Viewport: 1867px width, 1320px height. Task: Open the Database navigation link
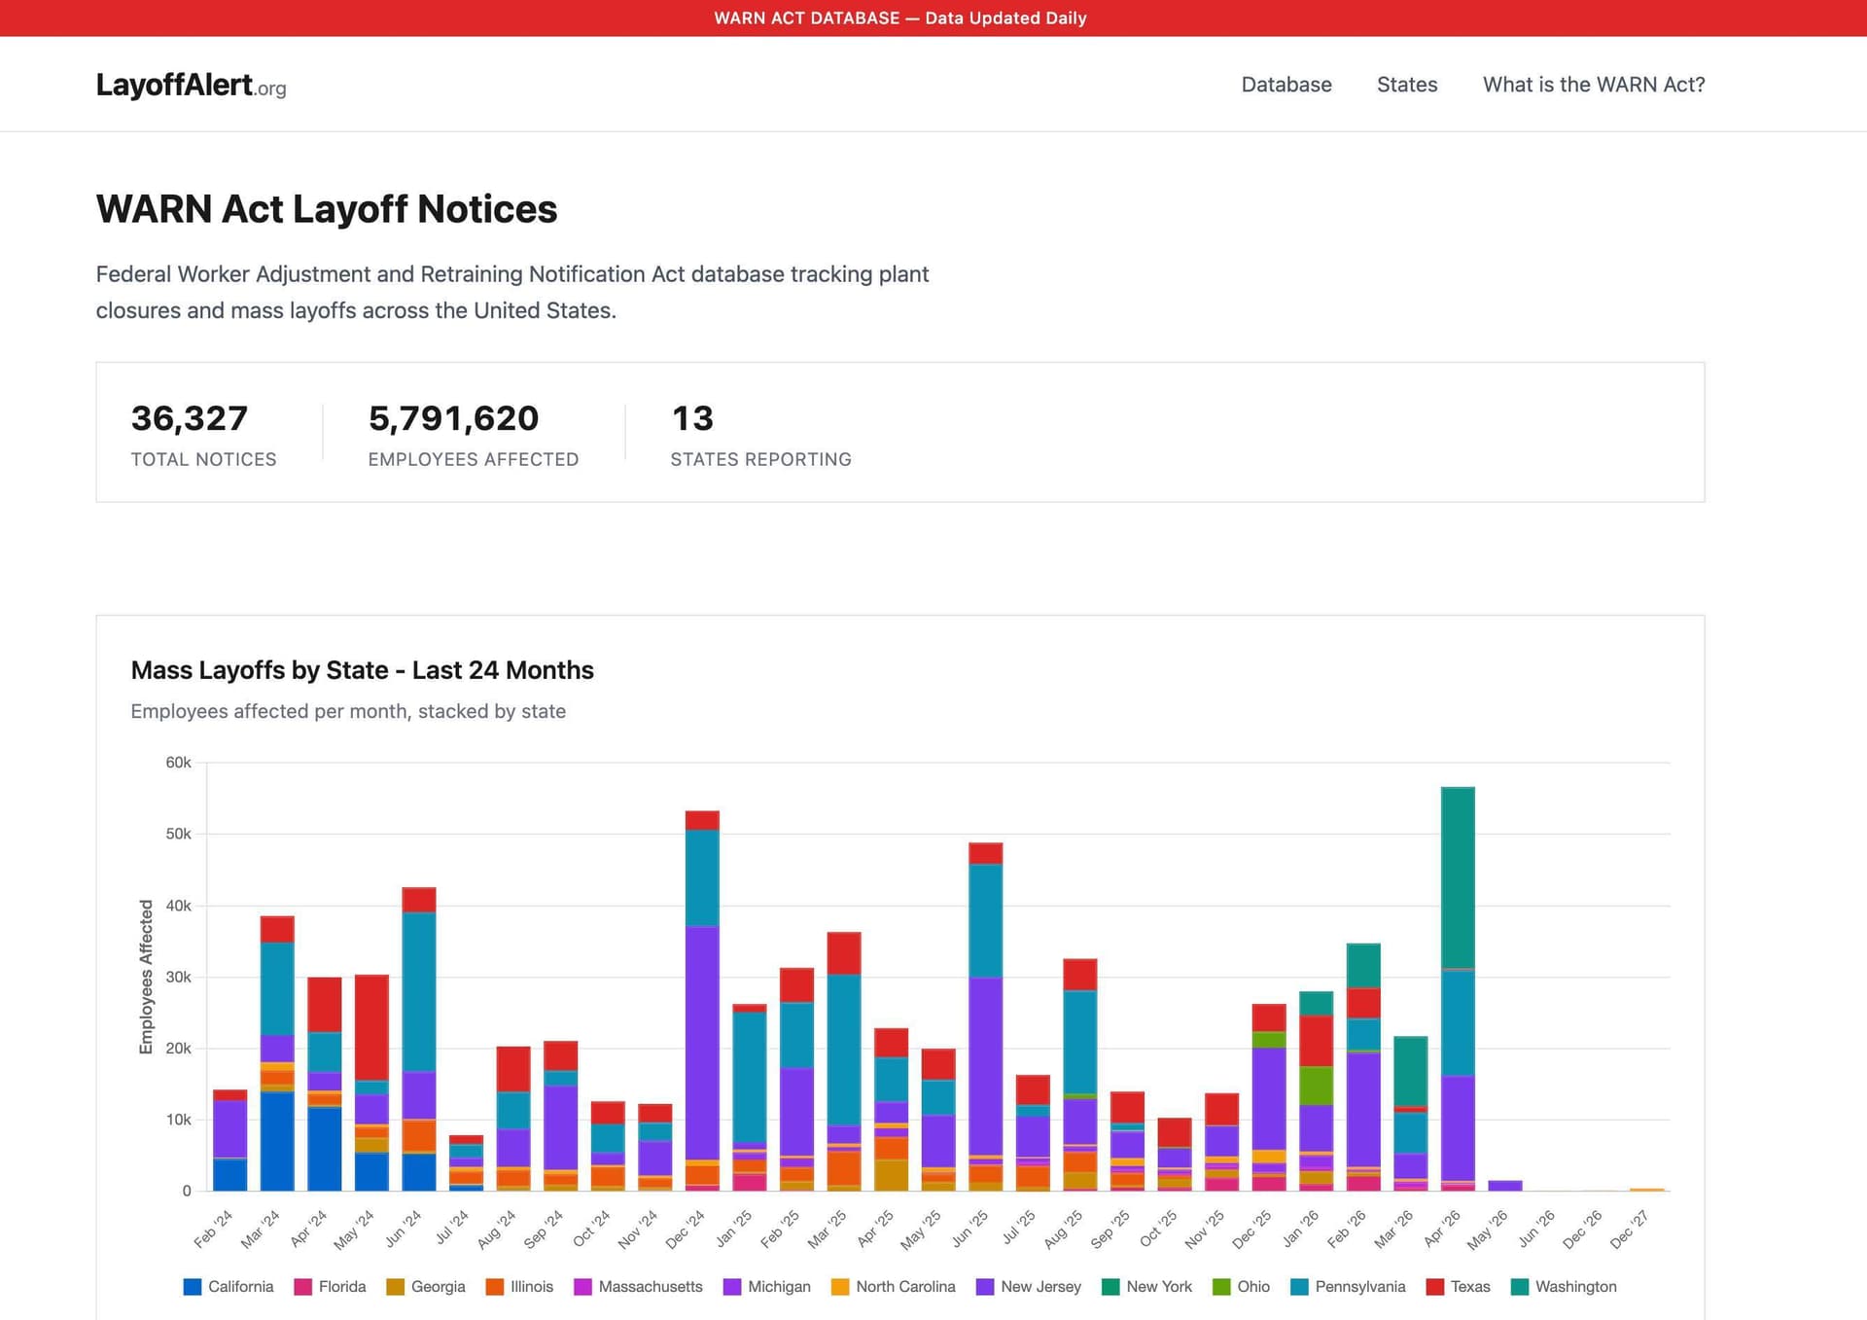(1286, 85)
